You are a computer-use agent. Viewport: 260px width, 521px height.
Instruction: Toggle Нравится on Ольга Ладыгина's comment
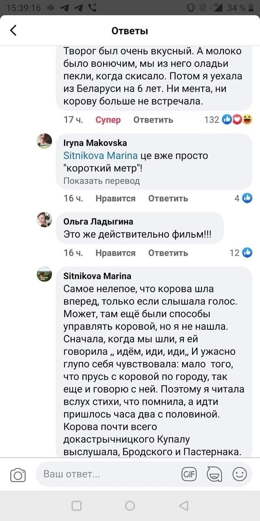[x=115, y=253]
